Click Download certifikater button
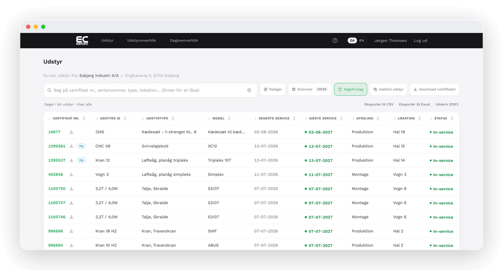 tap(435, 89)
